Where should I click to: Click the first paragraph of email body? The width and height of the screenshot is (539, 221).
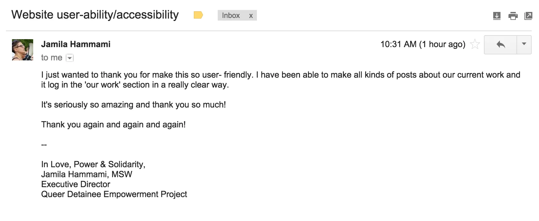pos(281,80)
